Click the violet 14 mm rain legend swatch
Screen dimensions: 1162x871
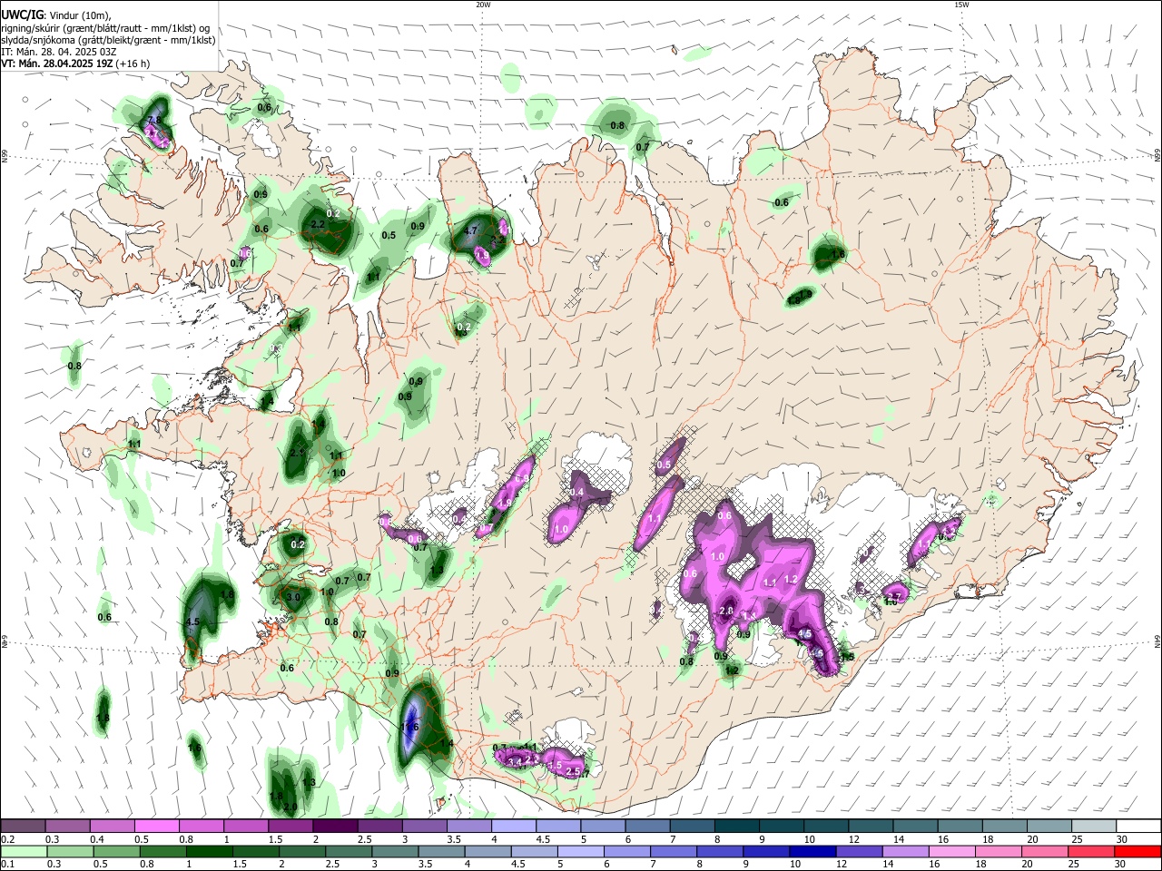click(x=905, y=851)
